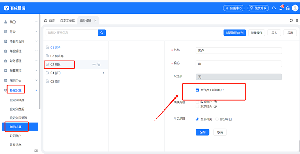Viewport: 300px width, 154px height.
Task: Click 批量操作 button
Action: (x=256, y=33)
